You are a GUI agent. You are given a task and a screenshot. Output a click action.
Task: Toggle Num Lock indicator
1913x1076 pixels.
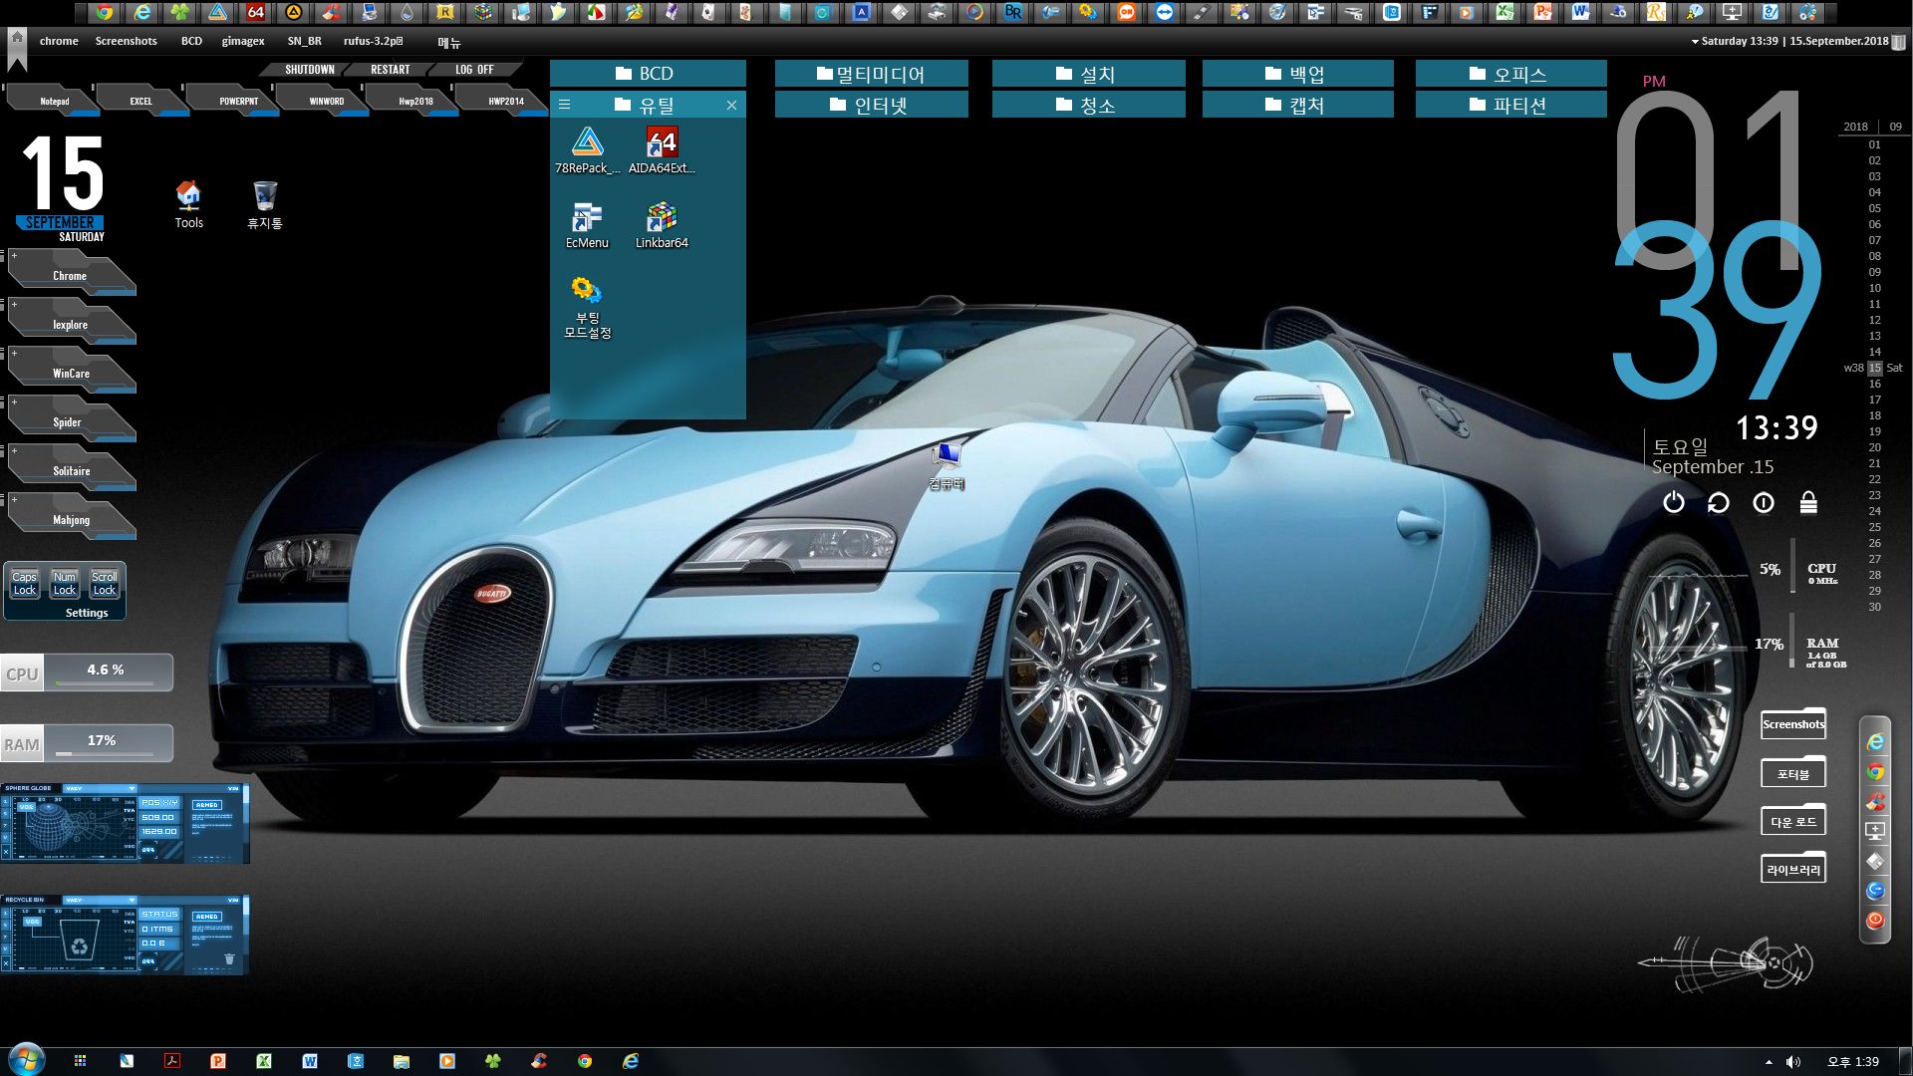click(65, 584)
